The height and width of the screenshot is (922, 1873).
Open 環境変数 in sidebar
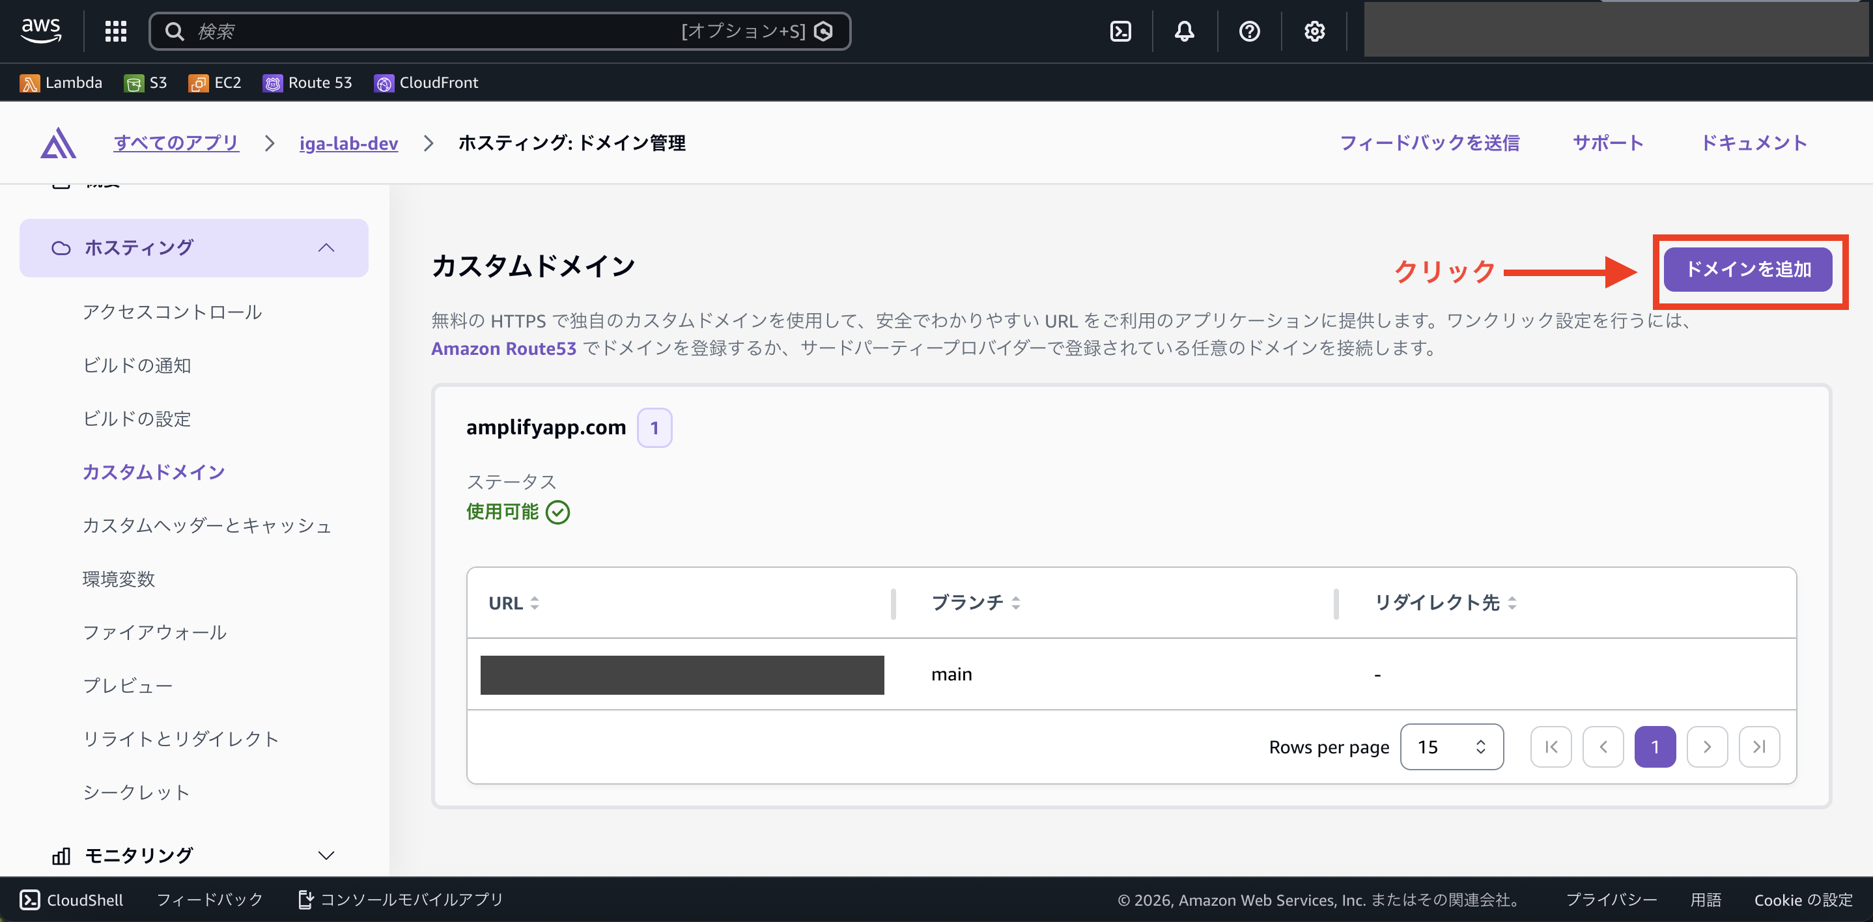[x=119, y=579]
